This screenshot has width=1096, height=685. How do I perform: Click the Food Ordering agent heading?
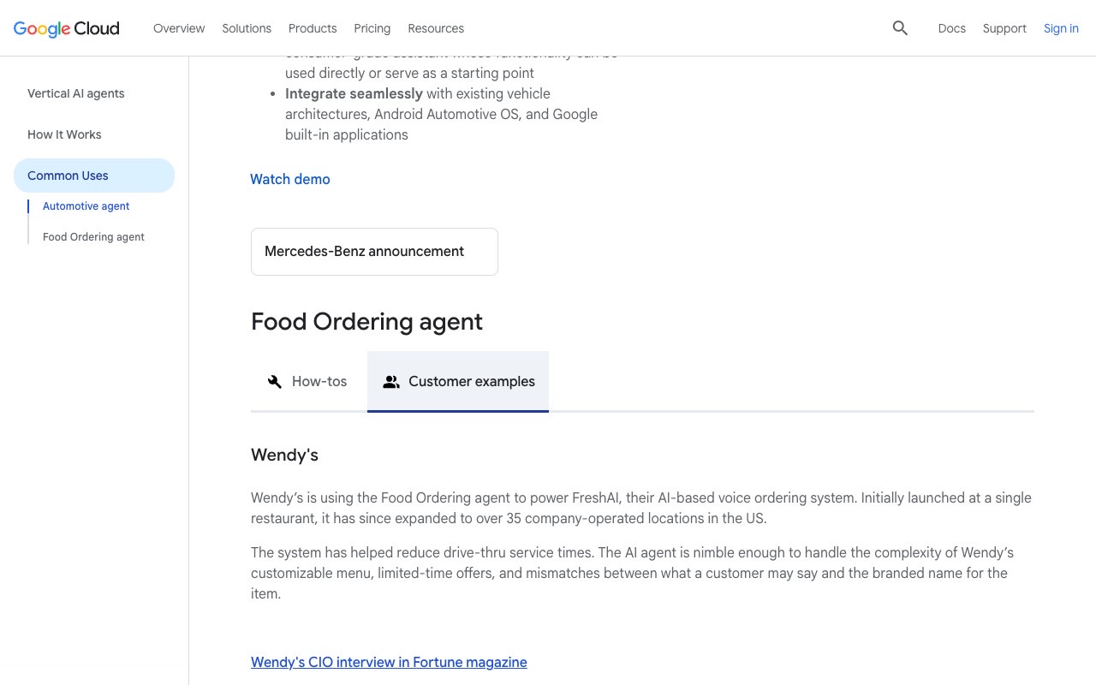click(x=366, y=322)
